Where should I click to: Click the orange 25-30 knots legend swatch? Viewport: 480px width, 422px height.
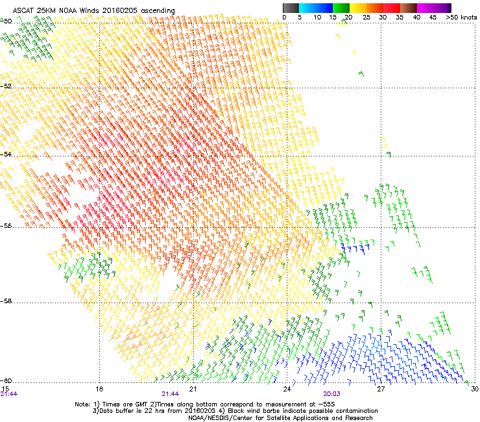(375, 8)
